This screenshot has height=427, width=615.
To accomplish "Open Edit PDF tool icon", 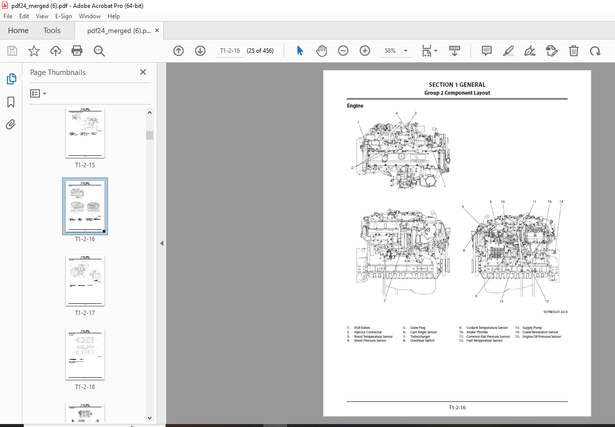I will pyautogui.click(x=551, y=51).
